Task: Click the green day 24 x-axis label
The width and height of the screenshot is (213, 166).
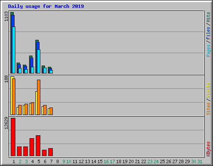Action: click(x=156, y=161)
